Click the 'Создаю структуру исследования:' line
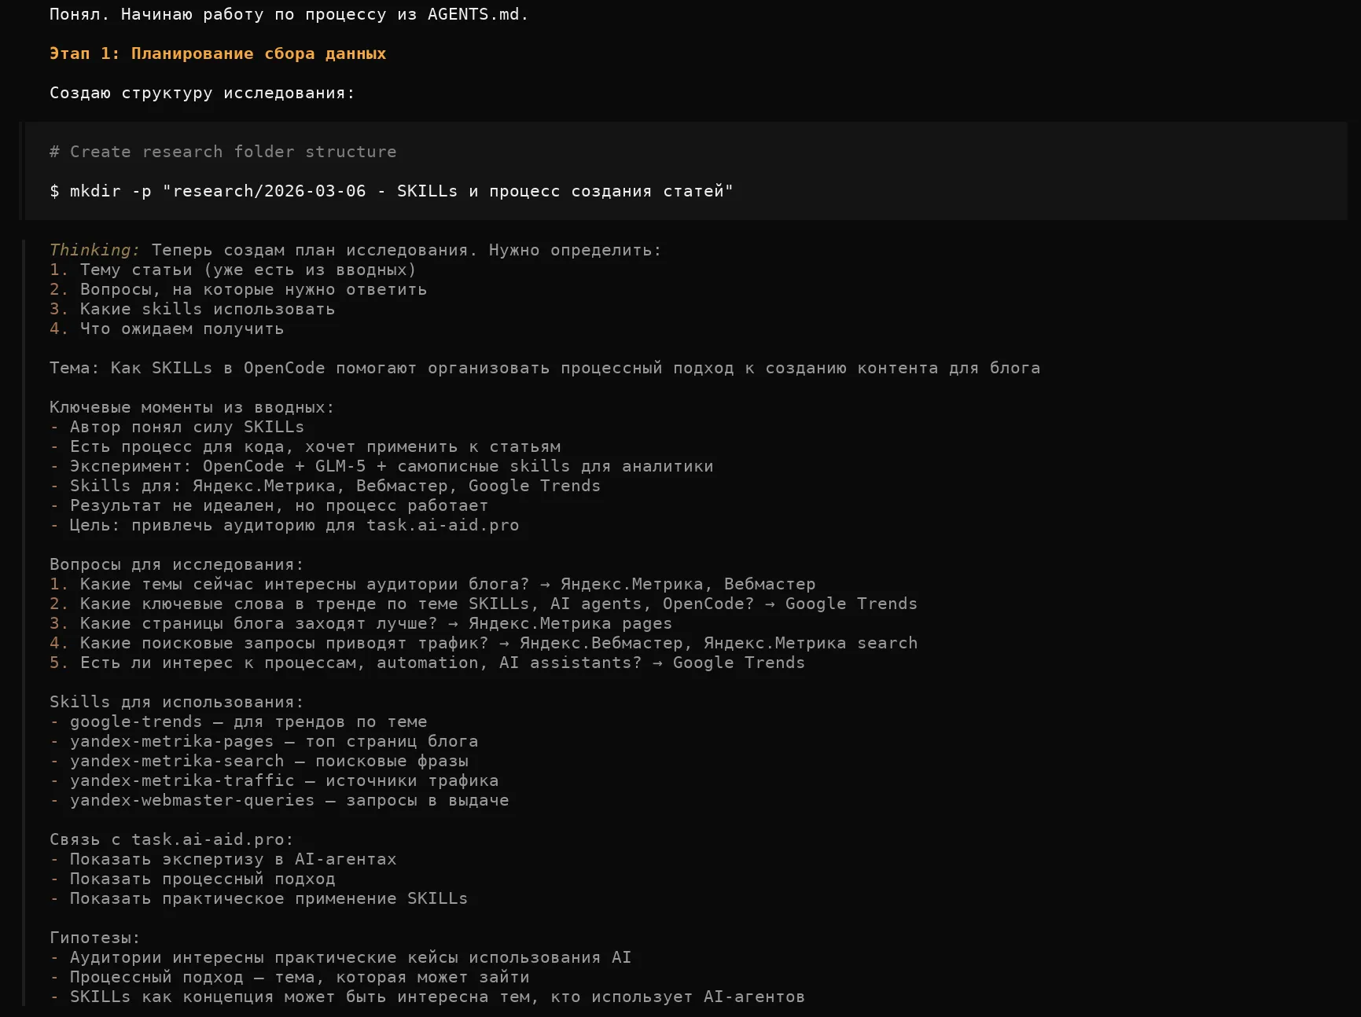 click(202, 93)
